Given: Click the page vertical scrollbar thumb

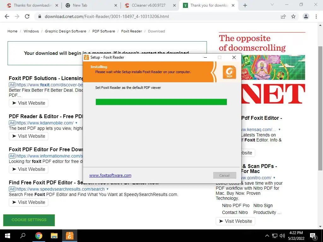Looking at the screenshot, I should 320,108.
